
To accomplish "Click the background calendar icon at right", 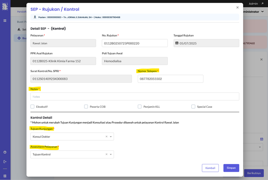I will pyautogui.click(x=262, y=139).
